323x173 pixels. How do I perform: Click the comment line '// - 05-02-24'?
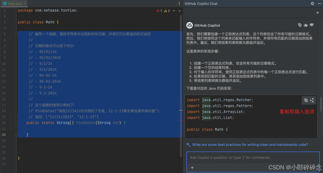point(43,75)
